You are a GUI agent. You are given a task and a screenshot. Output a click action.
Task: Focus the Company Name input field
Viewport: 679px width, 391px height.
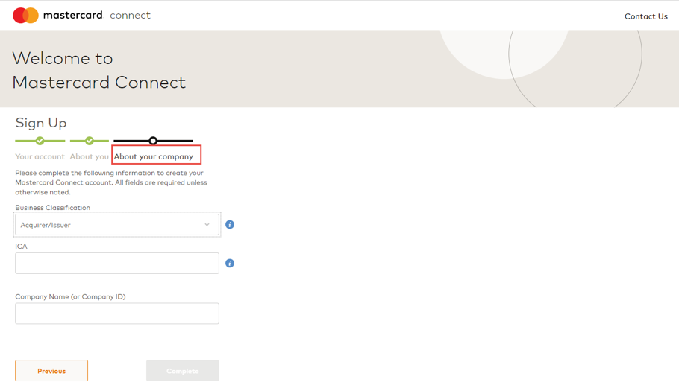(x=117, y=314)
